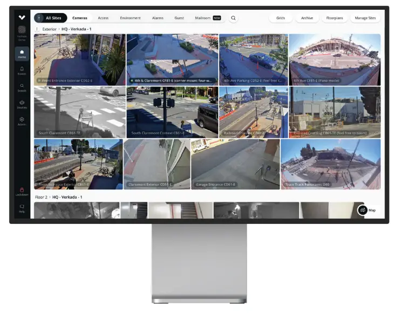This screenshot has width=394, height=313.
Task: Click the Floorplans button
Action: 335,18
